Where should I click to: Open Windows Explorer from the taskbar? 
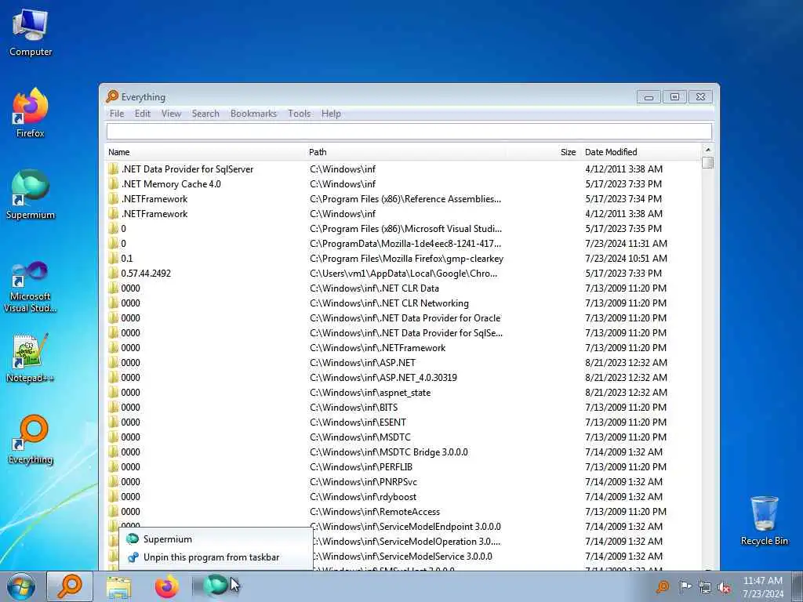click(119, 587)
